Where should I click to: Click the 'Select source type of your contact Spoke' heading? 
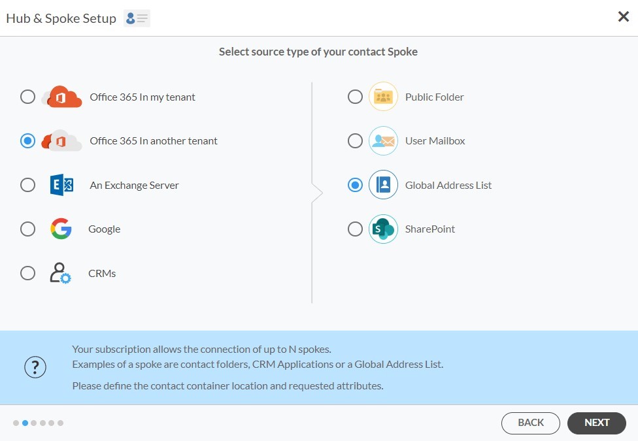(x=318, y=52)
